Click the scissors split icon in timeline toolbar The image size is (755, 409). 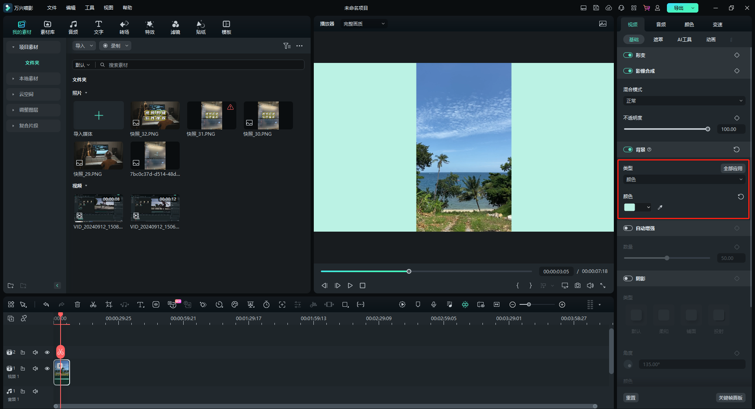[x=93, y=304]
